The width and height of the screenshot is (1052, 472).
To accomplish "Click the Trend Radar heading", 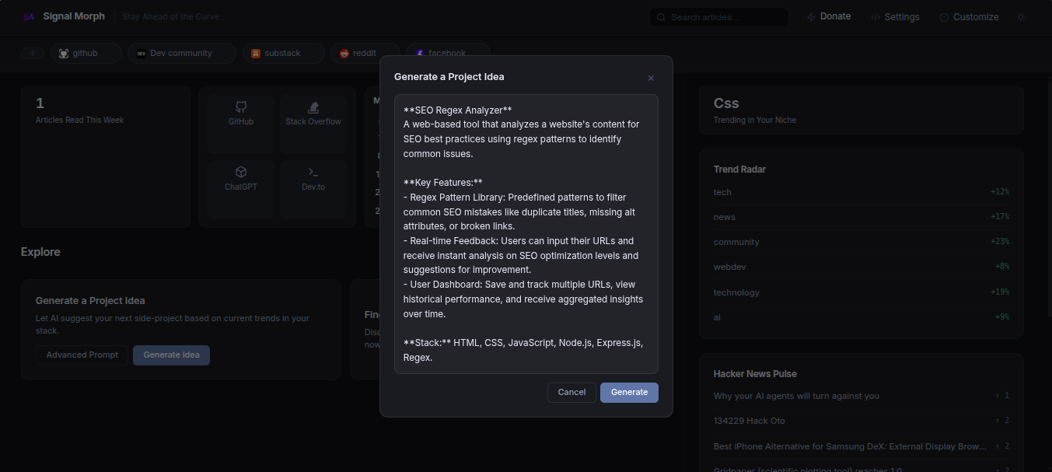I will (739, 170).
